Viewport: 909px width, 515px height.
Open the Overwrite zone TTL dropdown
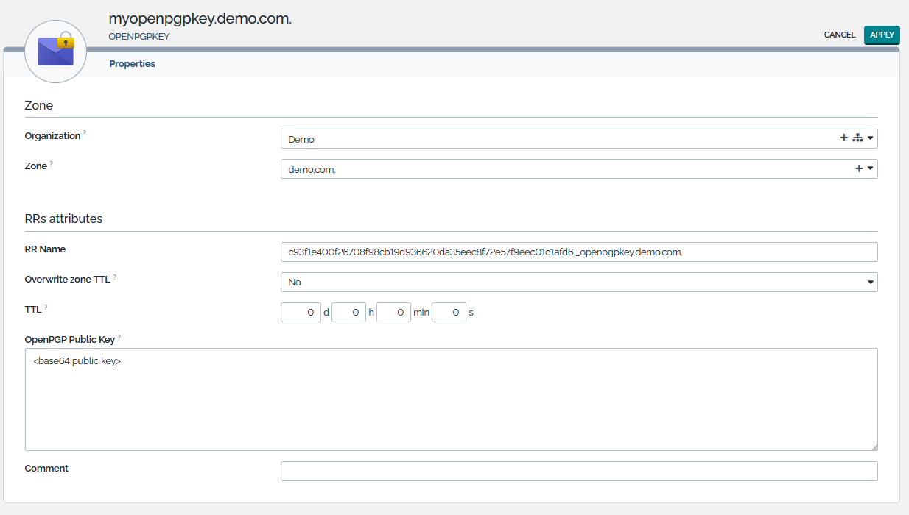click(x=578, y=282)
